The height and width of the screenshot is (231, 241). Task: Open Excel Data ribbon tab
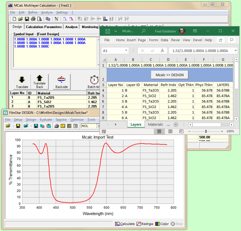coord(164,40)
